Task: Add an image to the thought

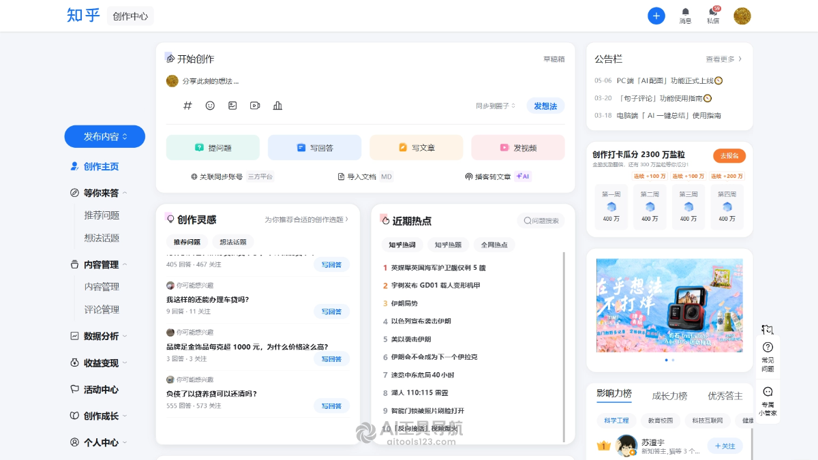Action: coord(232,106)
